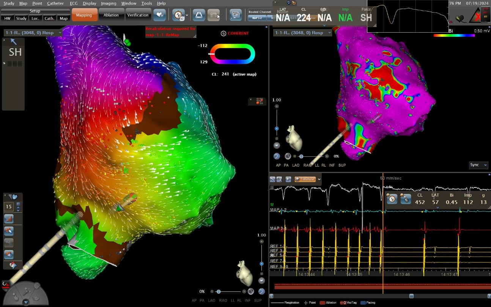Switch to the Ablation stage tab
This screenshot has height=307, width=491.
111,15
